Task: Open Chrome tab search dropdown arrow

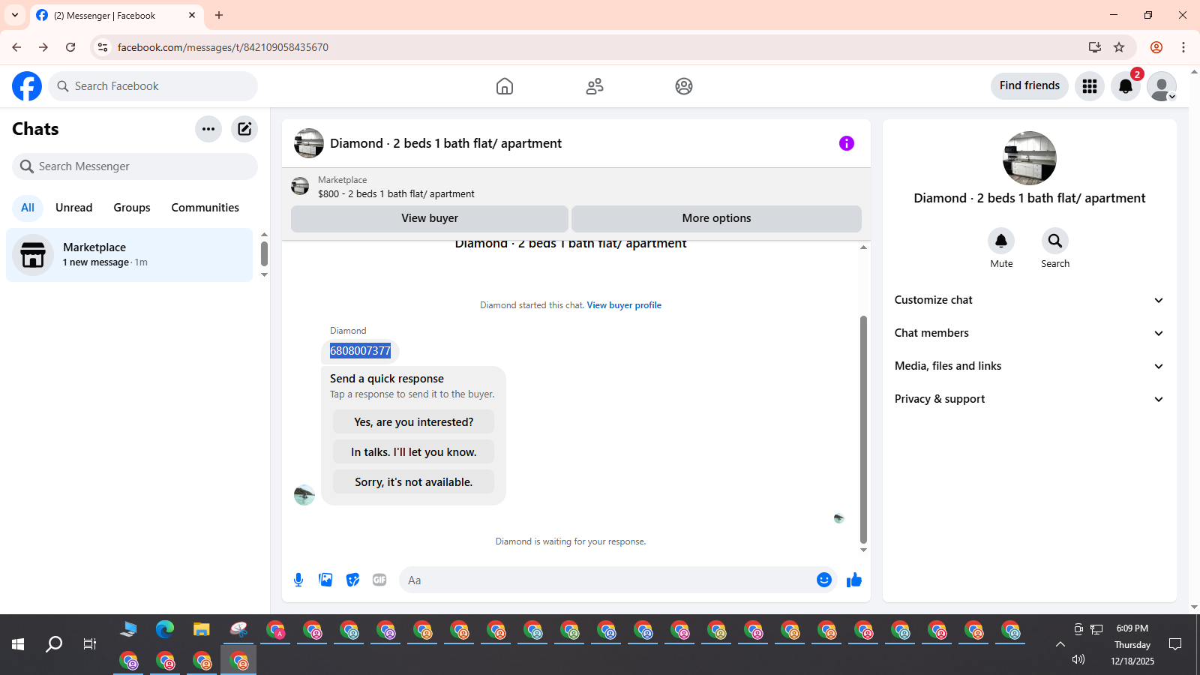Action: (x=15, y=15)
